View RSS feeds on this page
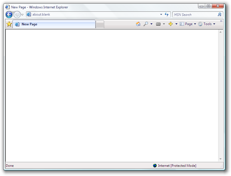 pyautogui.click(x=158, y=24)
